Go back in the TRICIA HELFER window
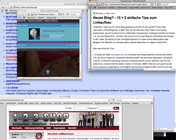The height and width of the screenshot is (140, 176). 20,14
